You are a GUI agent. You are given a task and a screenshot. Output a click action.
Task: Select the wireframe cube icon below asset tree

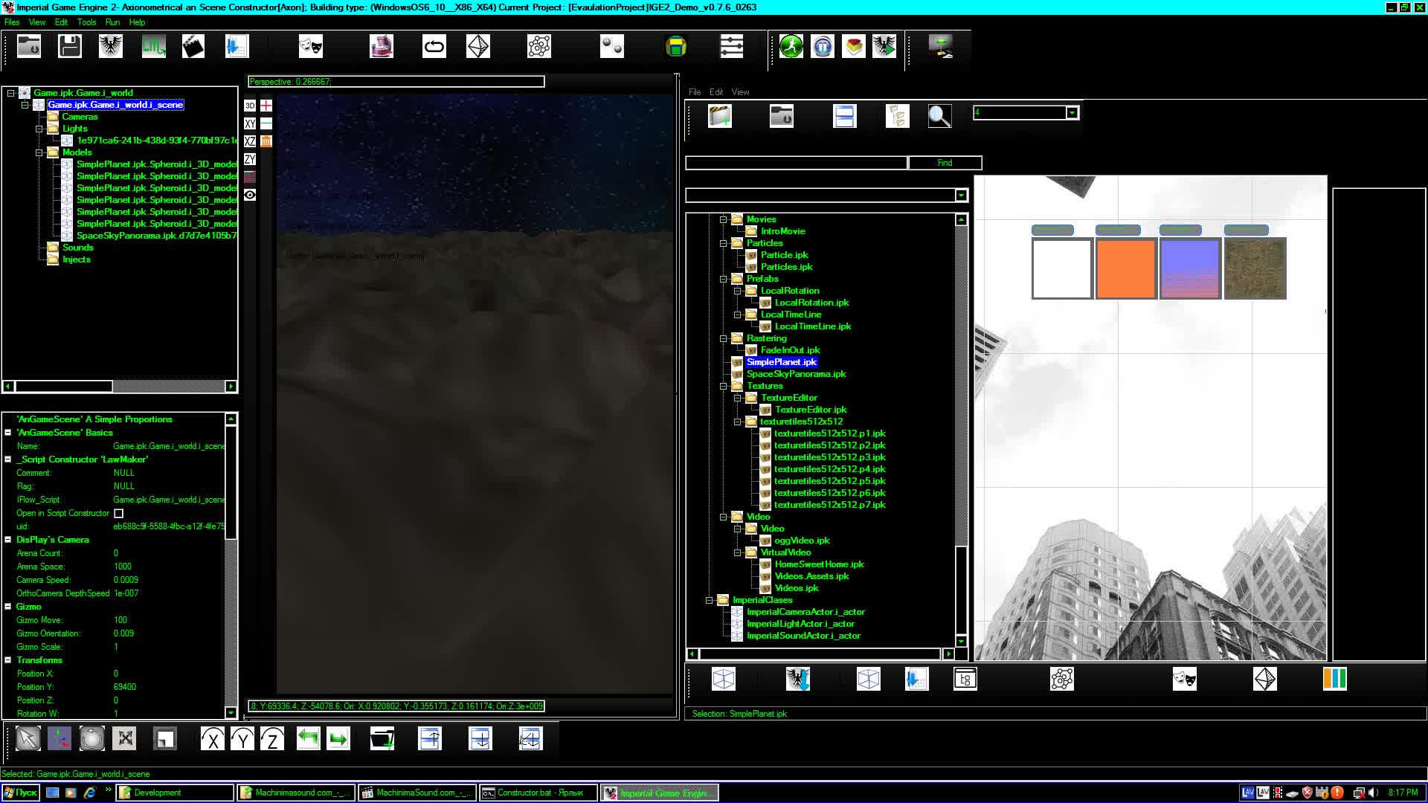pyautogui.click(x=723, y=678)
